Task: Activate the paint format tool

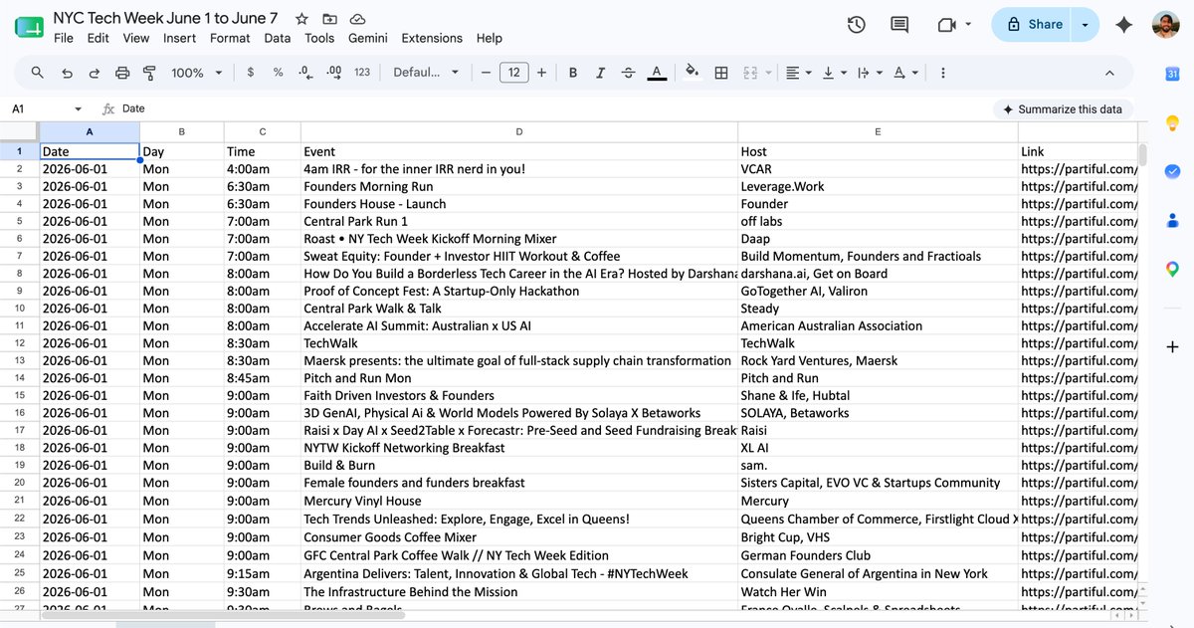Action: 150,73
